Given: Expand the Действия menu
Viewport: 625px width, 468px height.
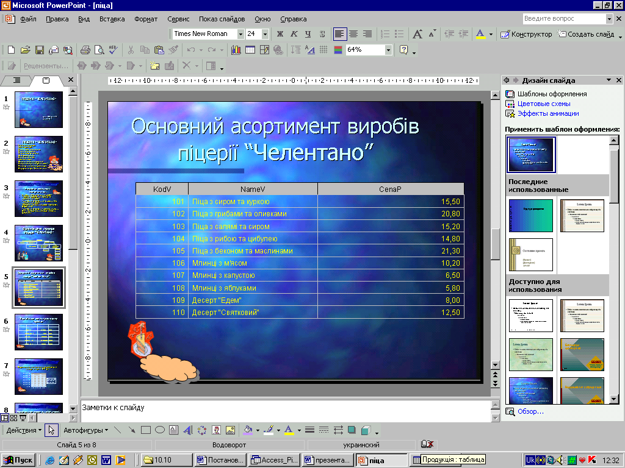Looking at the screenshot, I should tap(24, 430).
